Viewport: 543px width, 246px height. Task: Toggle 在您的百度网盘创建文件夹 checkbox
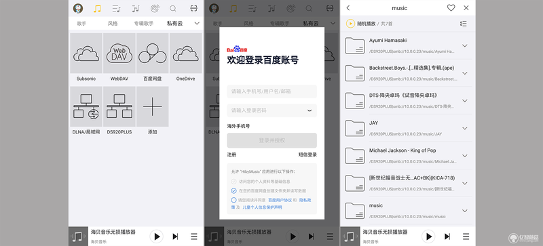[x=233, y=190]
